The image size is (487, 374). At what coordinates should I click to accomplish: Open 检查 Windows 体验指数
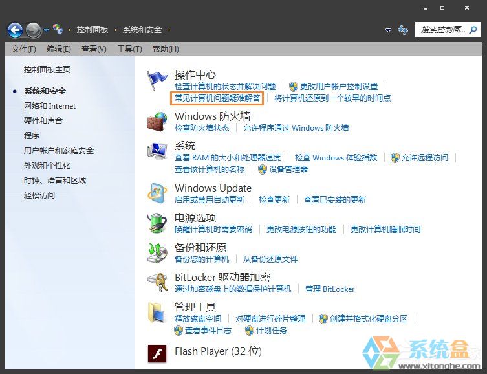[336, 158]
